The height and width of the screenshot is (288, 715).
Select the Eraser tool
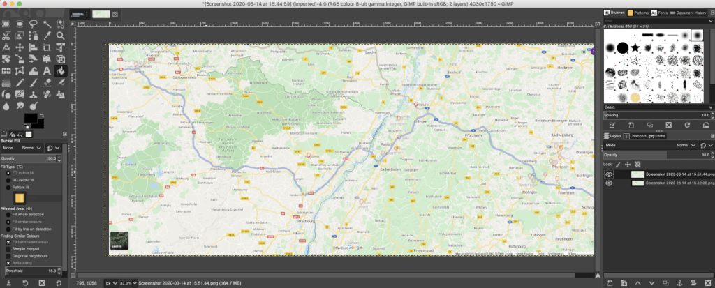pos(47,82)
